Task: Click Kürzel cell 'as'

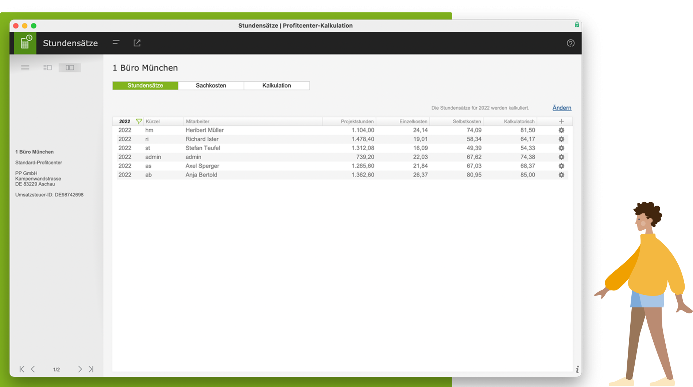Action: pos(148,166)
